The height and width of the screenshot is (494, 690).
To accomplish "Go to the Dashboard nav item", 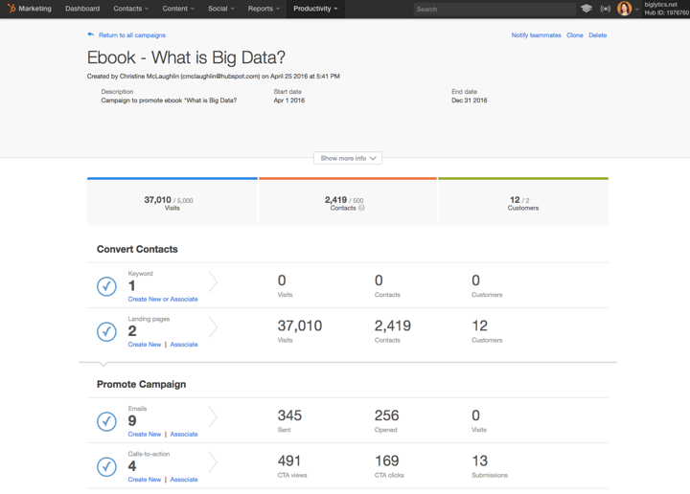I will click(x=82, y=9).
